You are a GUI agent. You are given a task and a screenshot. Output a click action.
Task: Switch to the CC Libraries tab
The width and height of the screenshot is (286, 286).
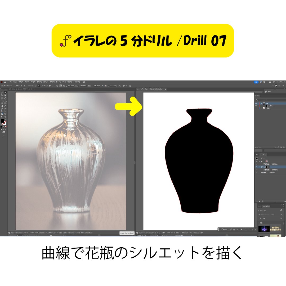coord(266,206)
